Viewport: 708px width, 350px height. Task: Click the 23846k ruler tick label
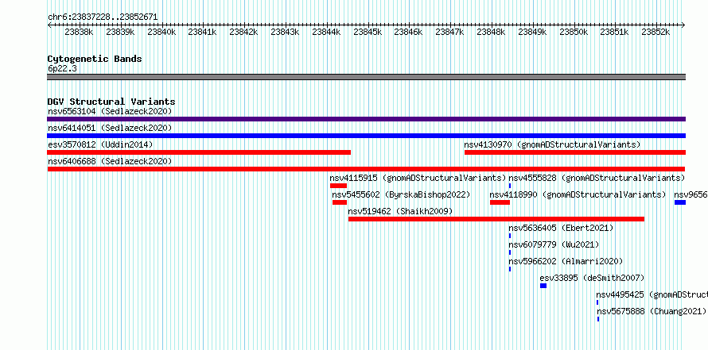point(409,32)
